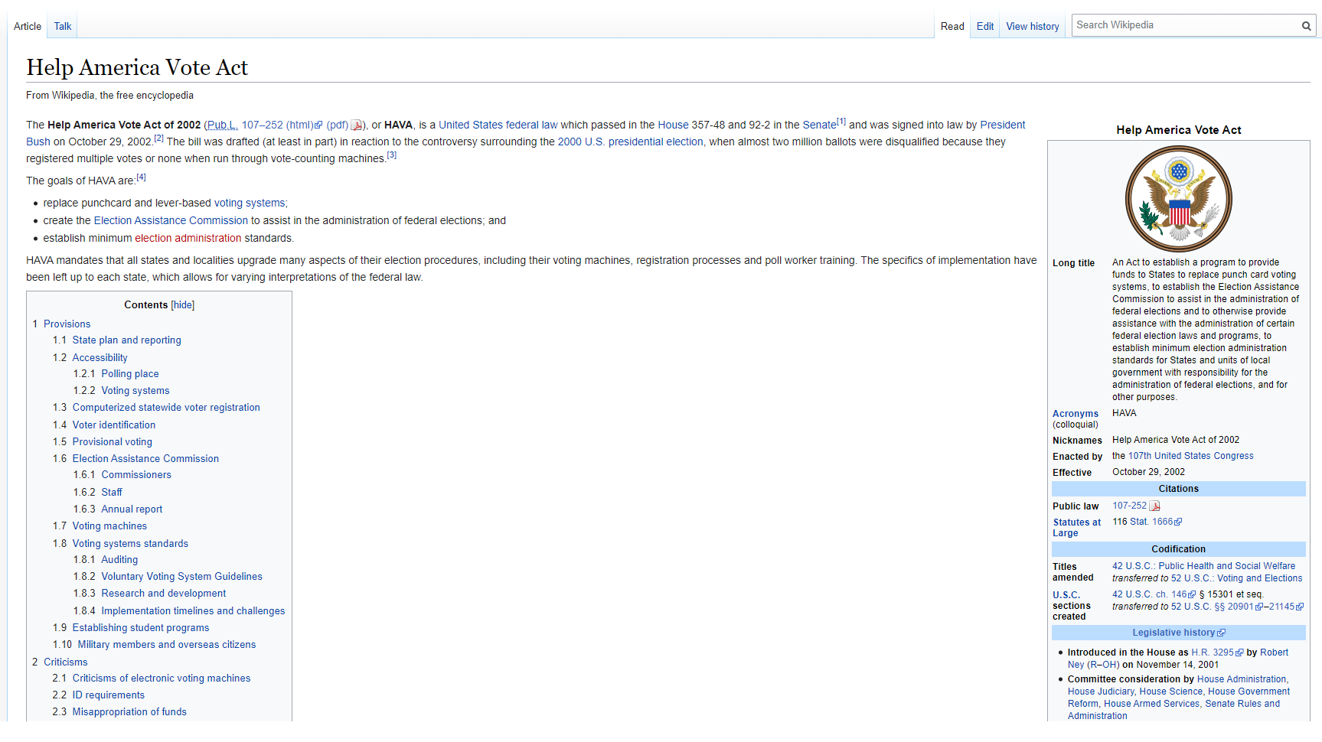
Task: Follow the H.R. 3295 link
Action: click(1213, 653)
